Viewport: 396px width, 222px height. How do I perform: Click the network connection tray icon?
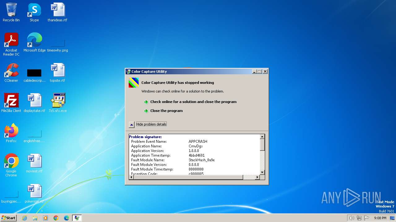pyautogui.click(x=359, y=218)
